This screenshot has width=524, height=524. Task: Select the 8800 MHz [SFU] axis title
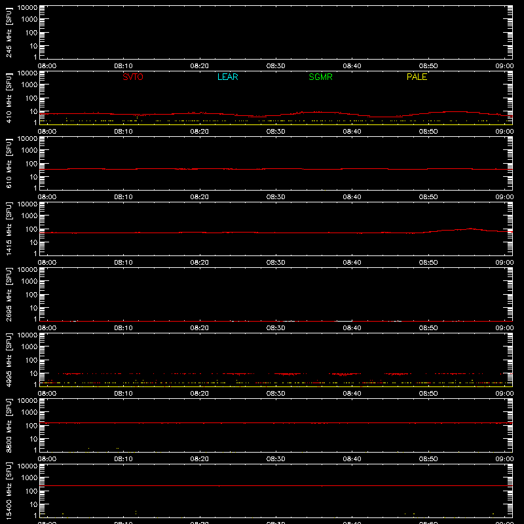9,426
